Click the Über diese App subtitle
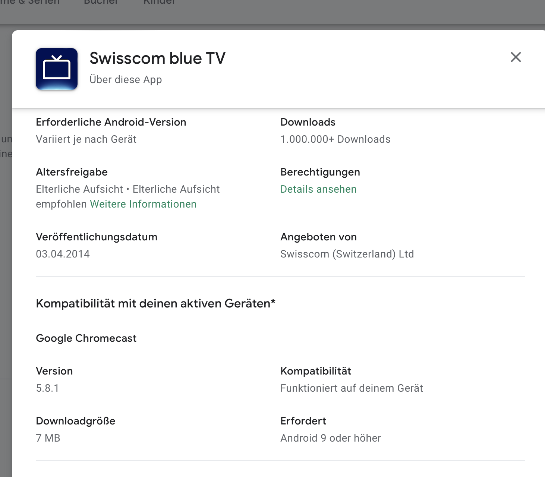 pyautogui.click(x=126, y=80)
